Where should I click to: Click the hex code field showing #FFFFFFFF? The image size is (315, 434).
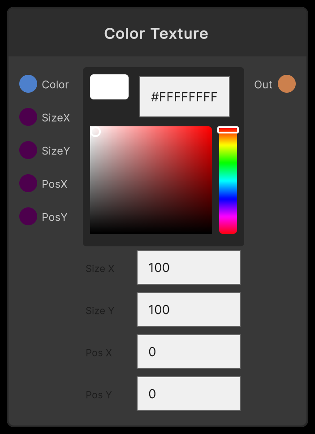point(184,96)
